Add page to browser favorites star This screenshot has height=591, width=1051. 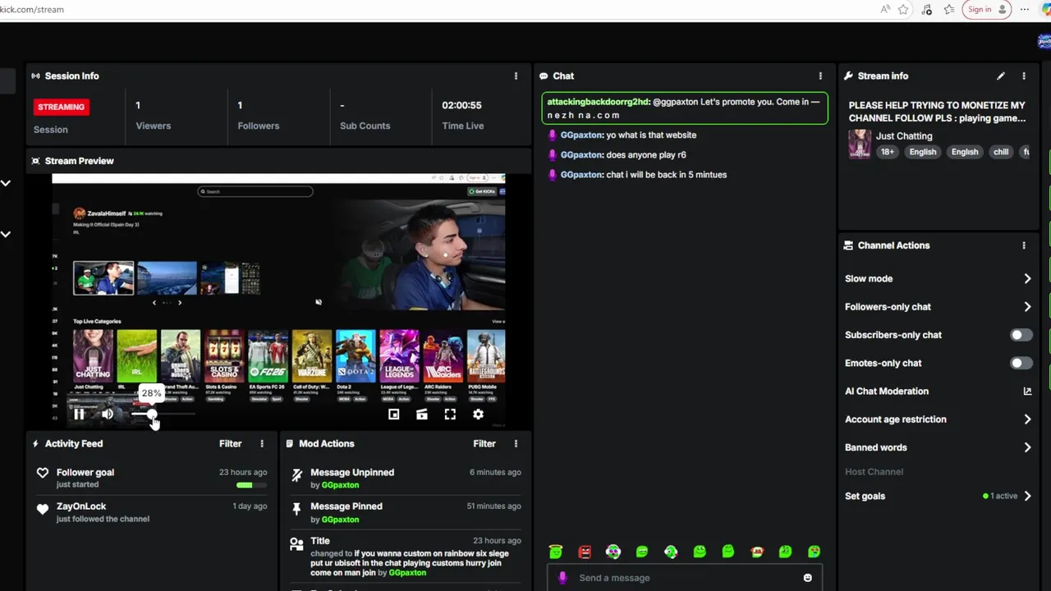pos(903,10)
